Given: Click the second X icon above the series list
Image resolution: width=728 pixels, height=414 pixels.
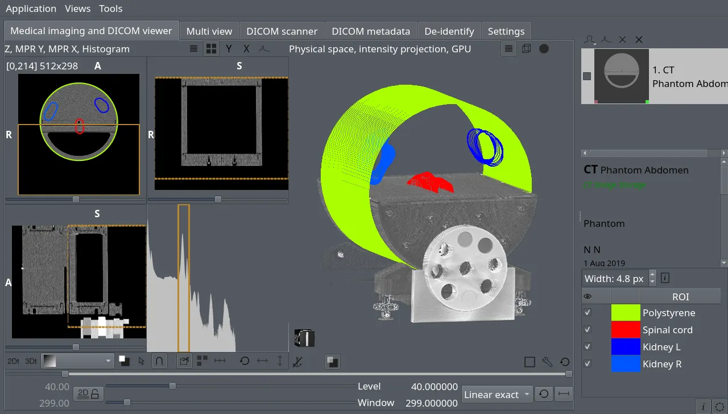Looking at the screenshot, I should pos(639,40).
